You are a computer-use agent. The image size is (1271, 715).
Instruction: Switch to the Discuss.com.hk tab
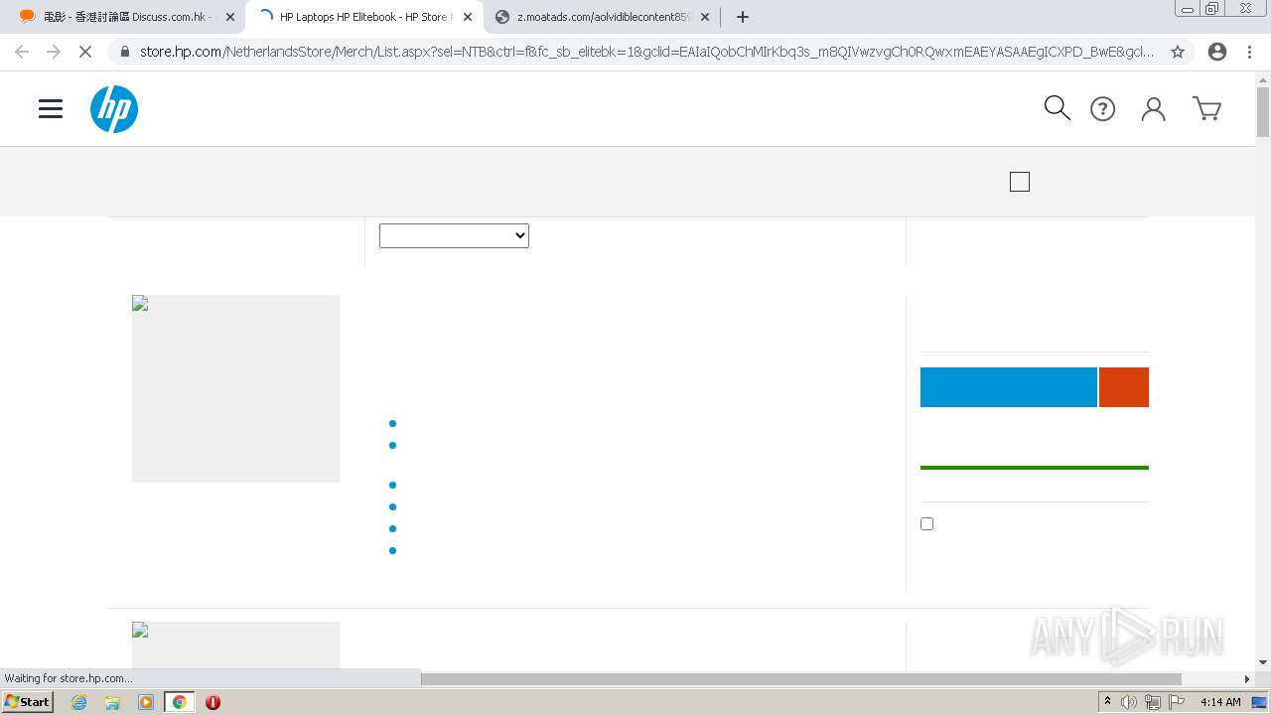coord(126,17)
